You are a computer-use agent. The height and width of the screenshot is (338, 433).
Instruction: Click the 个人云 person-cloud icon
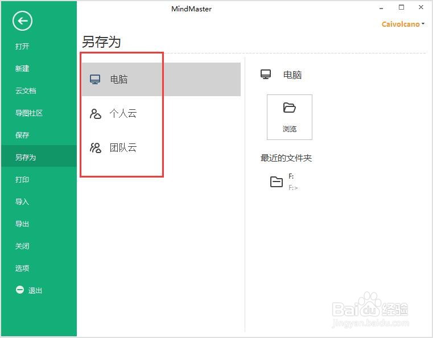pos(96,114)
